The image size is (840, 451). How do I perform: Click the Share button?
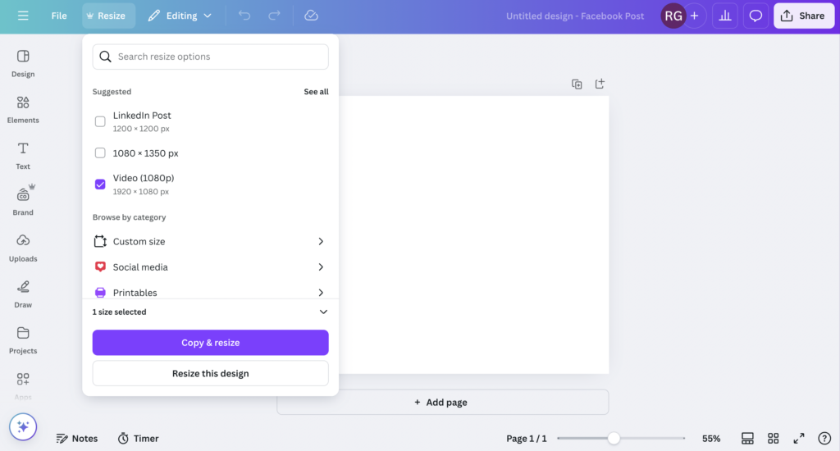tap(804, 16)
